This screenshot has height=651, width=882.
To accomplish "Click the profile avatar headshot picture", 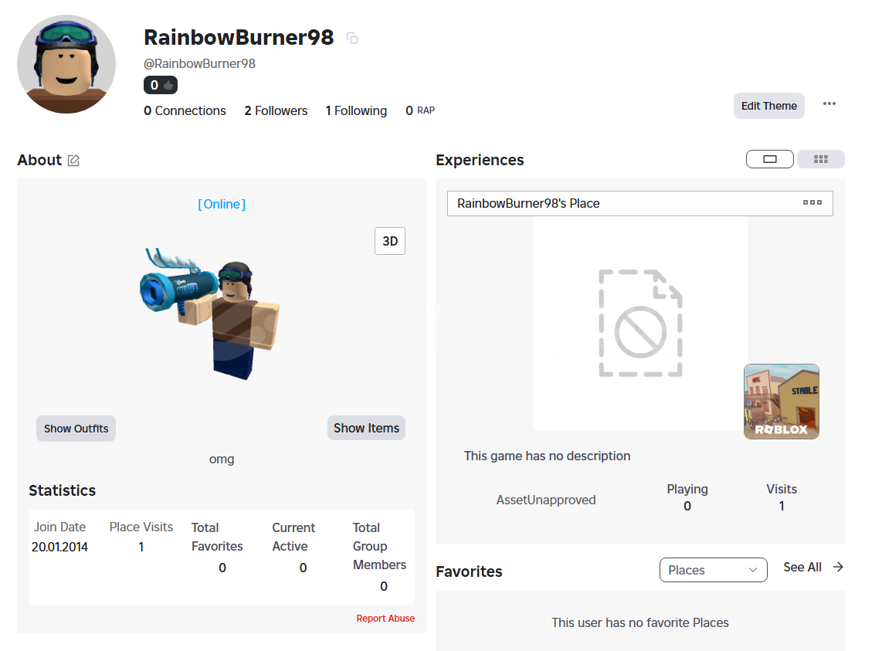I will pos(66,64).
